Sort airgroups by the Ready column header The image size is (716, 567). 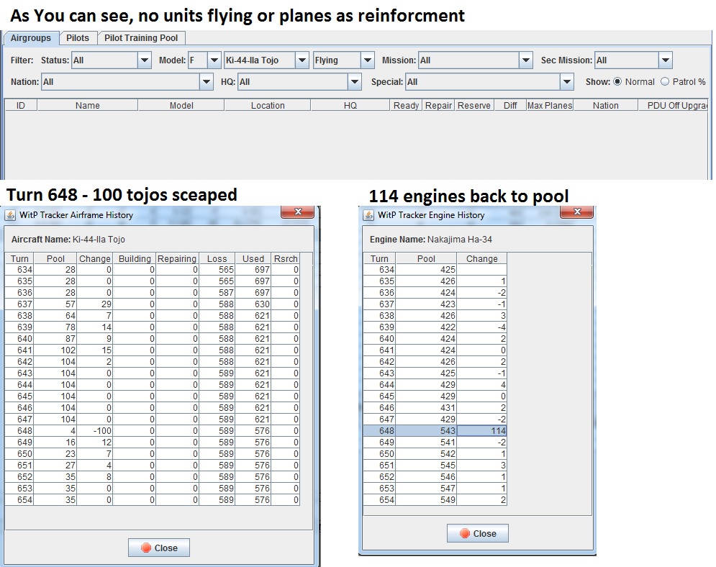click(406, 106)
